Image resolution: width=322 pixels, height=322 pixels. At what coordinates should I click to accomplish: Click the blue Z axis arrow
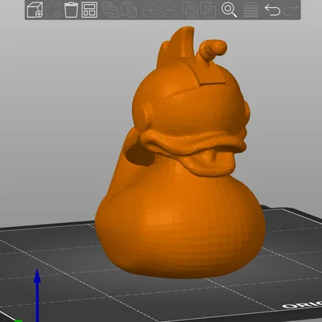[x=37, y=294]
